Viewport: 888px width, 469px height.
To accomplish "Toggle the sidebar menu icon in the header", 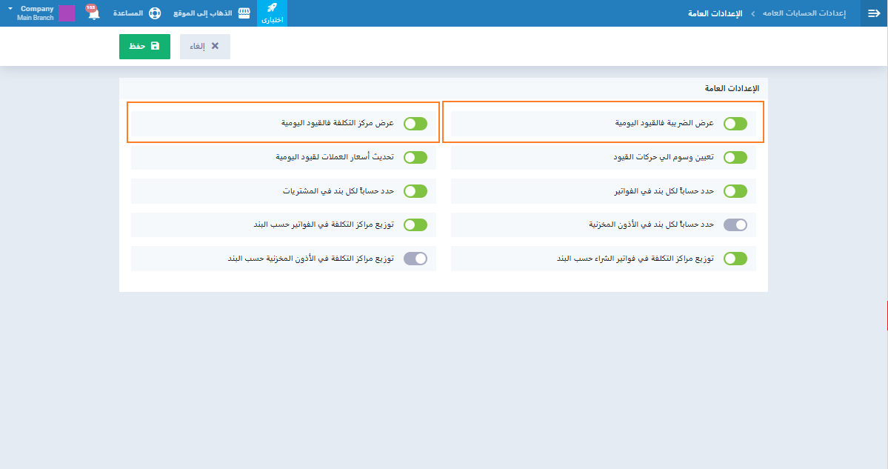I will click(872, 13).
